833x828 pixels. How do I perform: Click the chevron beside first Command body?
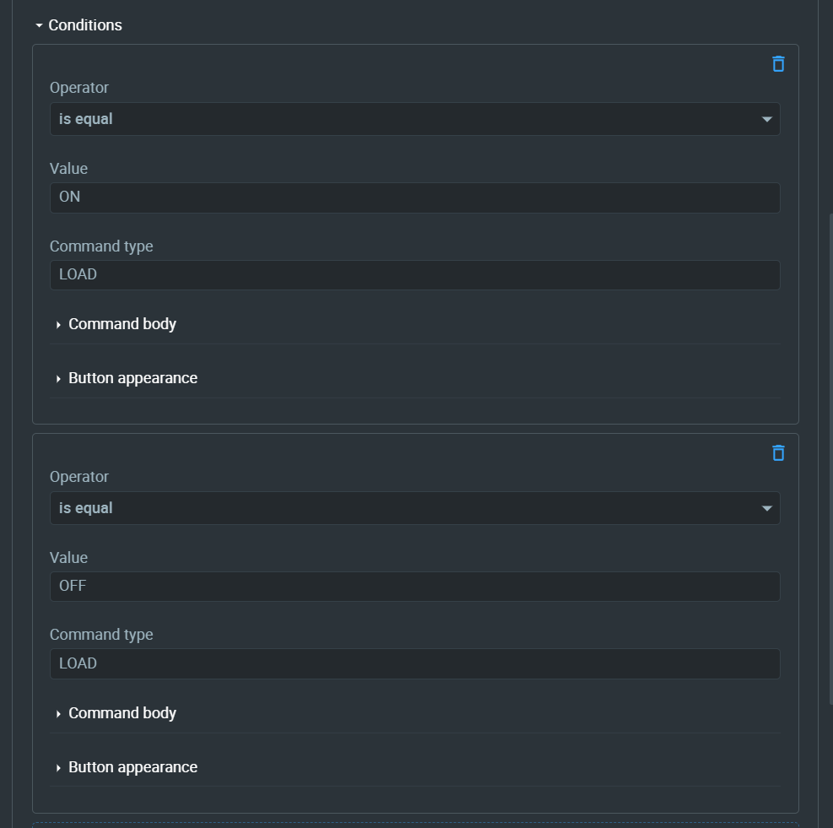click(x=58, y=325)
